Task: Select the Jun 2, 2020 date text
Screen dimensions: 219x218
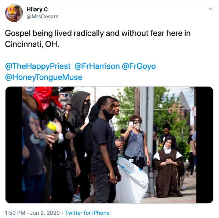Action: click(45, 213)
